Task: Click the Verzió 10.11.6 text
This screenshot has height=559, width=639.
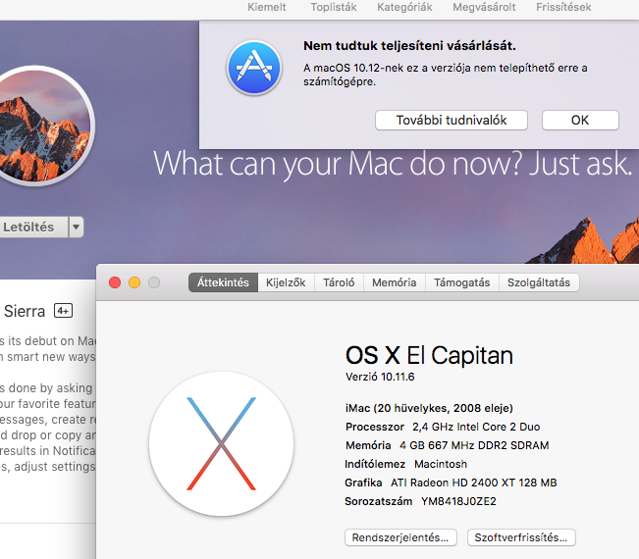Action: (x=380, y=377)
